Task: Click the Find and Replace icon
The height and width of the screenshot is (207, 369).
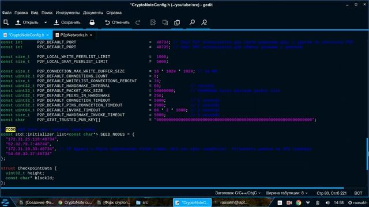Action: pyautogui.click(x=204, y=22)
